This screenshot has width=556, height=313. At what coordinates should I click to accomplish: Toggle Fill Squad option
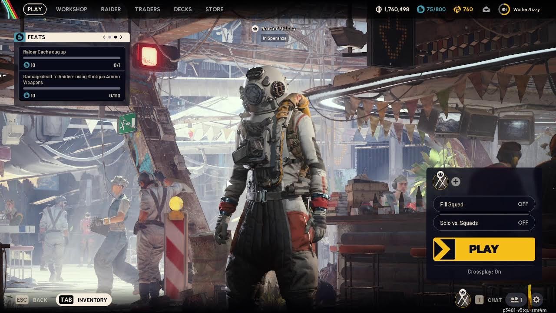[484, 204]
